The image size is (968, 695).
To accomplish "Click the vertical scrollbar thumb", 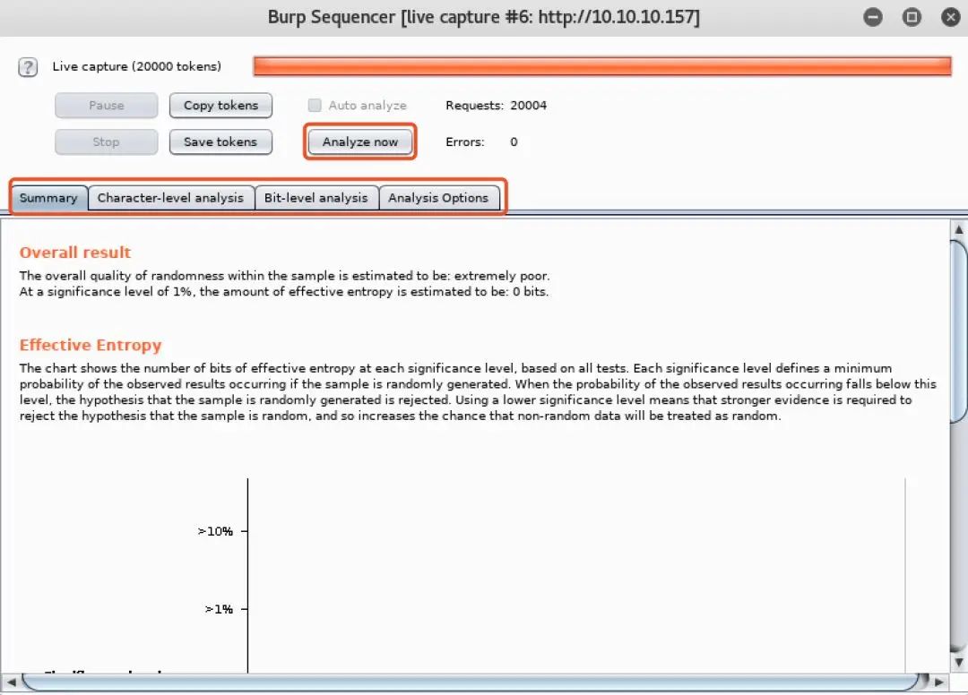I will click(x=959, y=331).
